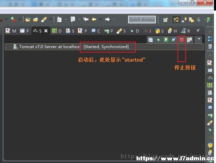Image resolution: width=216 pixels, height=163 pixels.
Task: Switch to the Search tab with flashlight icon
Action: point(121,31)
